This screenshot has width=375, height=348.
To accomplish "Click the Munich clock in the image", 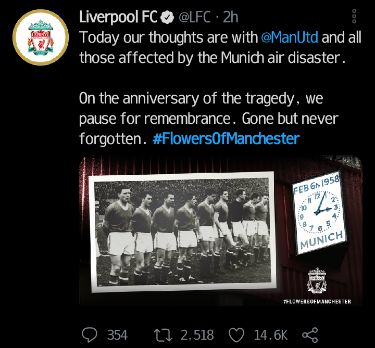I will pos(319,212).
